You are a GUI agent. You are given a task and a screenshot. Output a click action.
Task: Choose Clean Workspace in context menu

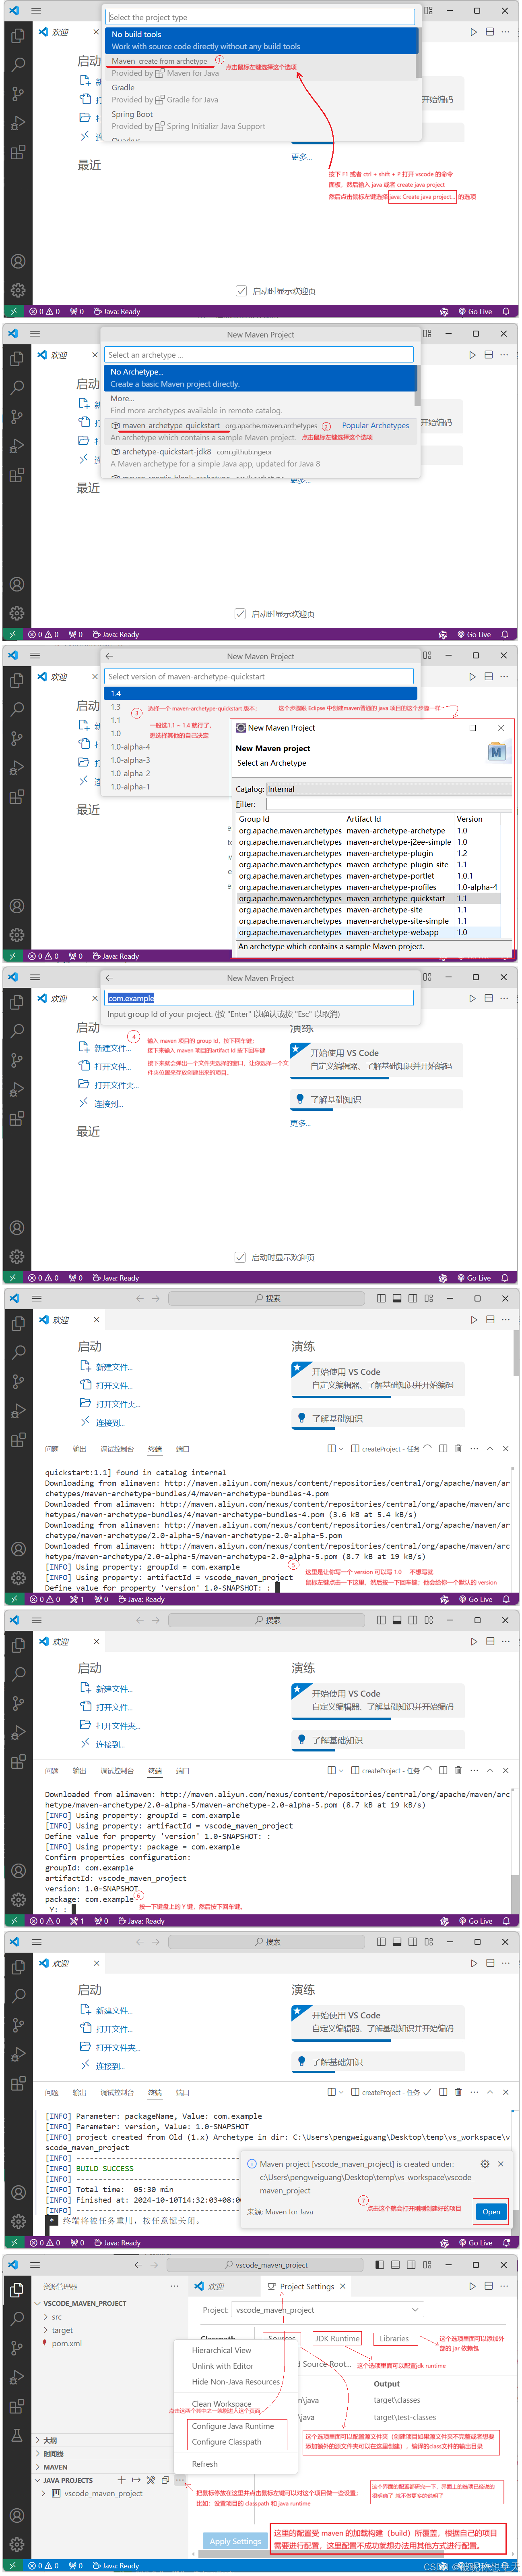(222, 2403)
